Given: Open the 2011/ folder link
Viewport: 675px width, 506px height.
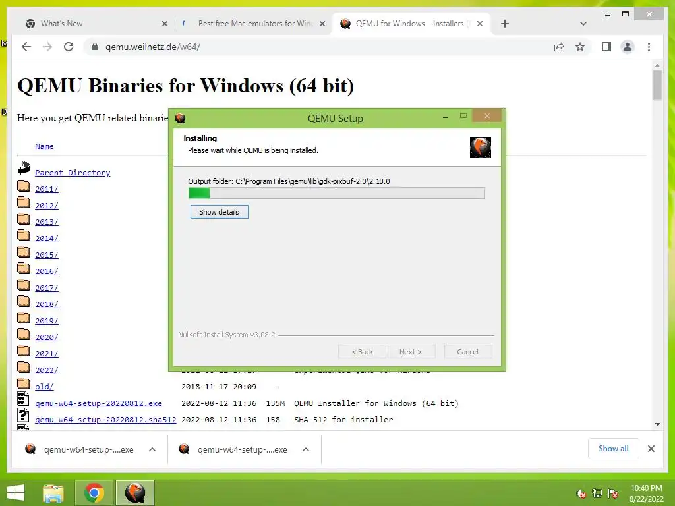Looking at the screenshot, I should click(47, 189).
